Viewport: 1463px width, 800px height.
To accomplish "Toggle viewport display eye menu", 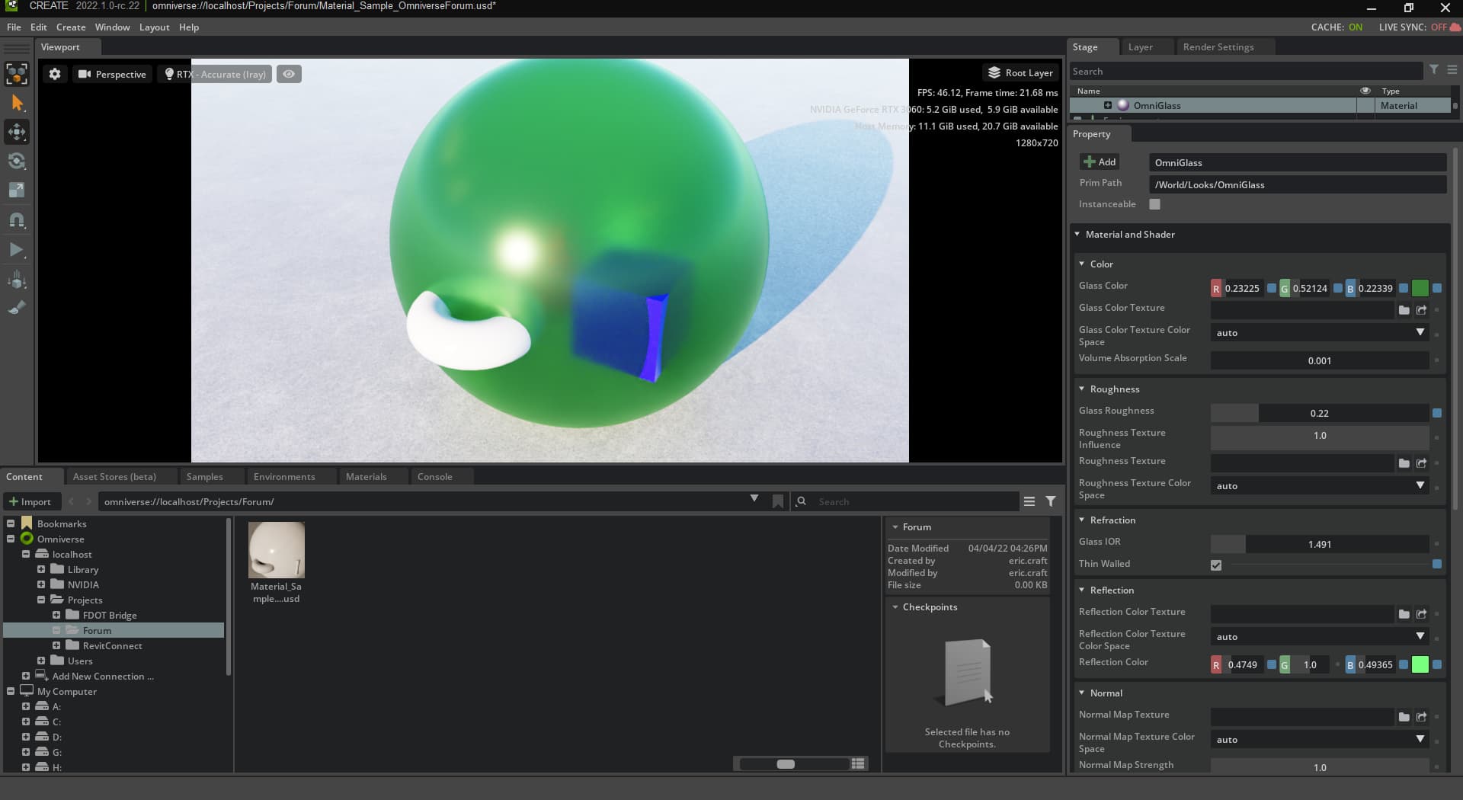I will (289, 74).
